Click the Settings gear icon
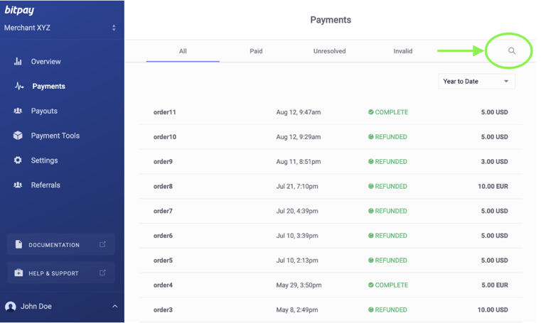Screen dimensions: 546x323 18,160
